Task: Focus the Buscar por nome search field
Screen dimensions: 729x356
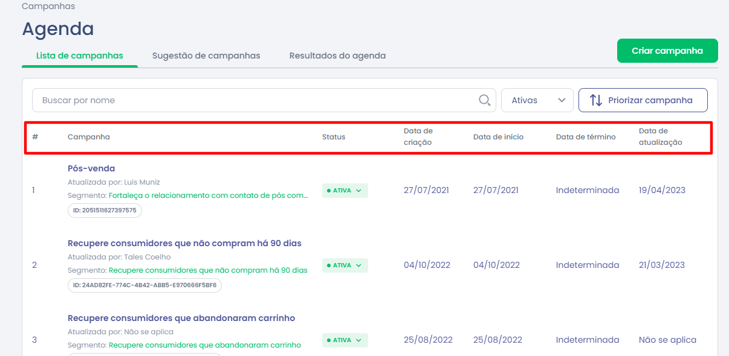Action: pos(264,100)
